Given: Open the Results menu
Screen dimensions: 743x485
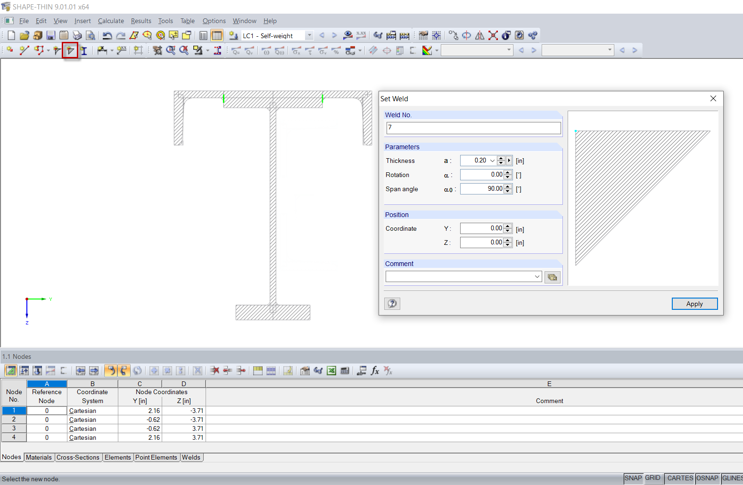Looking at the screenshot, I should (x=141, y=21).
